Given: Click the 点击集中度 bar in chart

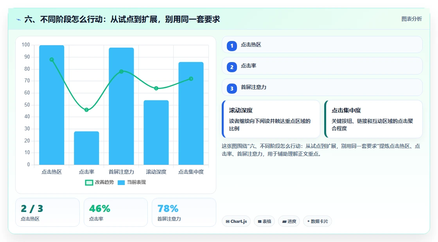Looking at the screenshot, I should pos(191,114).
